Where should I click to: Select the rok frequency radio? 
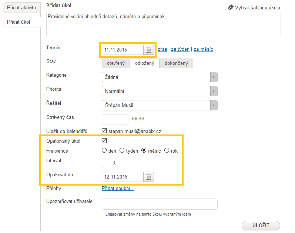tap(167, 150)
